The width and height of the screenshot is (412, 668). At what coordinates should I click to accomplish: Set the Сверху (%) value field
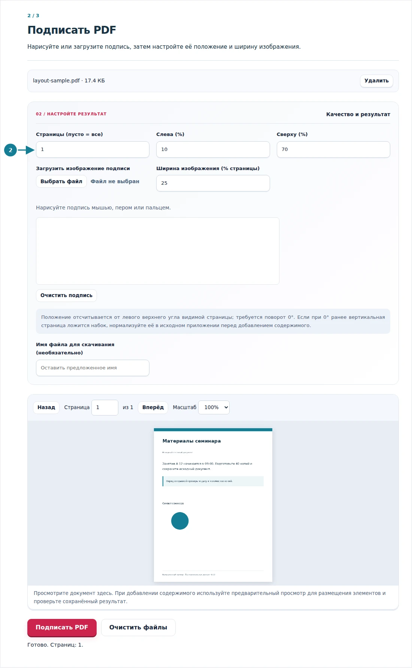coord(333,149)
